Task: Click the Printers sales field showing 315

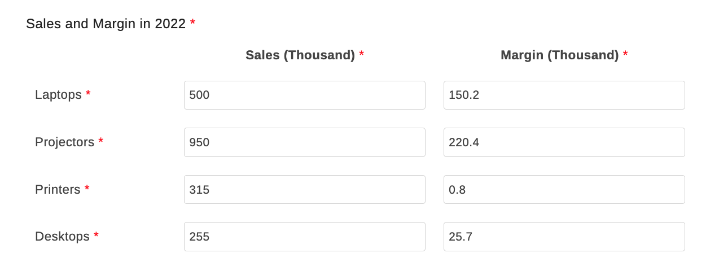Action: pos(304,190)
